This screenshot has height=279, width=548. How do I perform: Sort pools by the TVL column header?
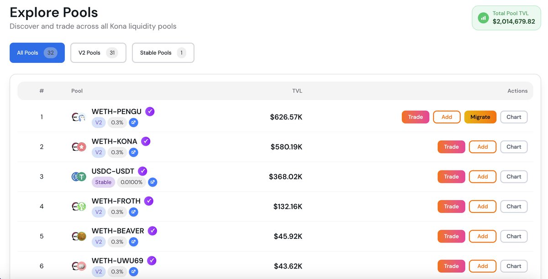pos(297,91)
